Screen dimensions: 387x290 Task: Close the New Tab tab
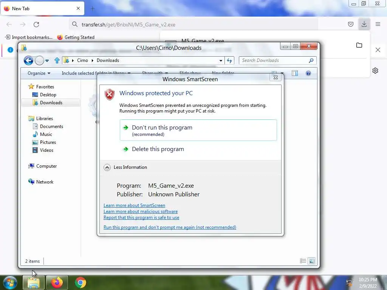tap(78, 8)
